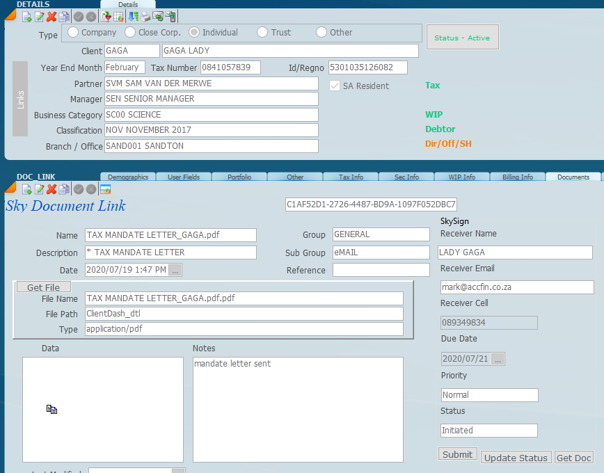604x473 pixels.
Task: Open the Due Date picker button
Action: point(498,359)
